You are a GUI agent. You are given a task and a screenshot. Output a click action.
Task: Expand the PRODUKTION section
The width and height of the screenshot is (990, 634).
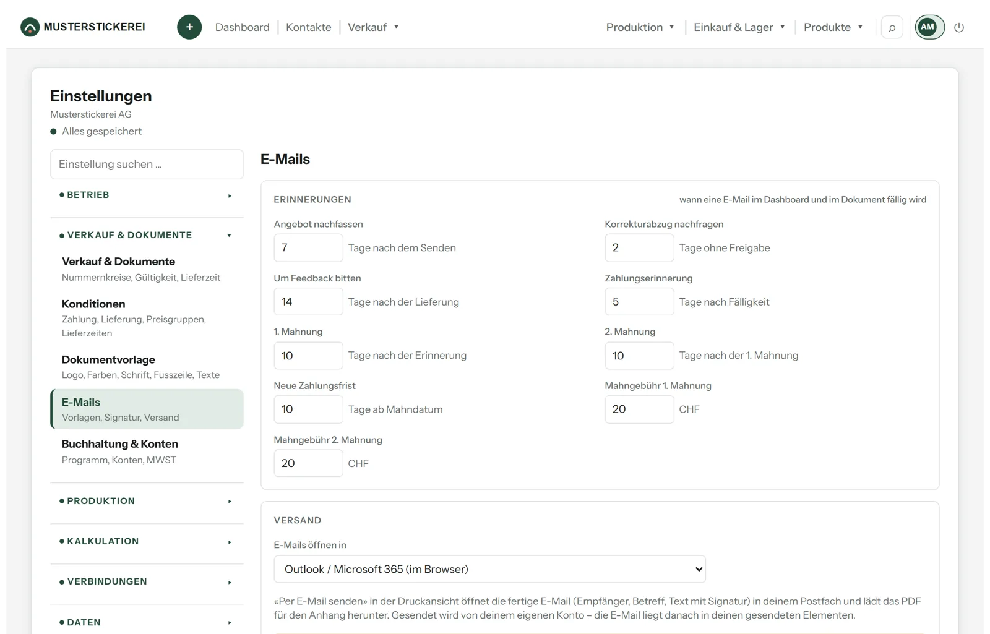click(x=147, y=501)
